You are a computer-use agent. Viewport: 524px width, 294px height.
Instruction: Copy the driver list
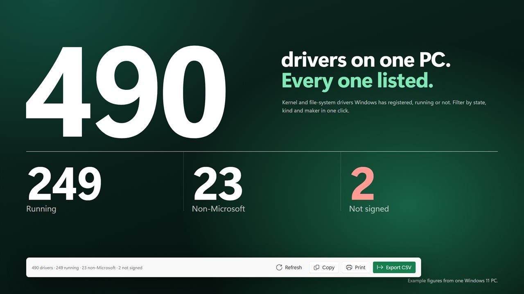click(x=324, y=267)
